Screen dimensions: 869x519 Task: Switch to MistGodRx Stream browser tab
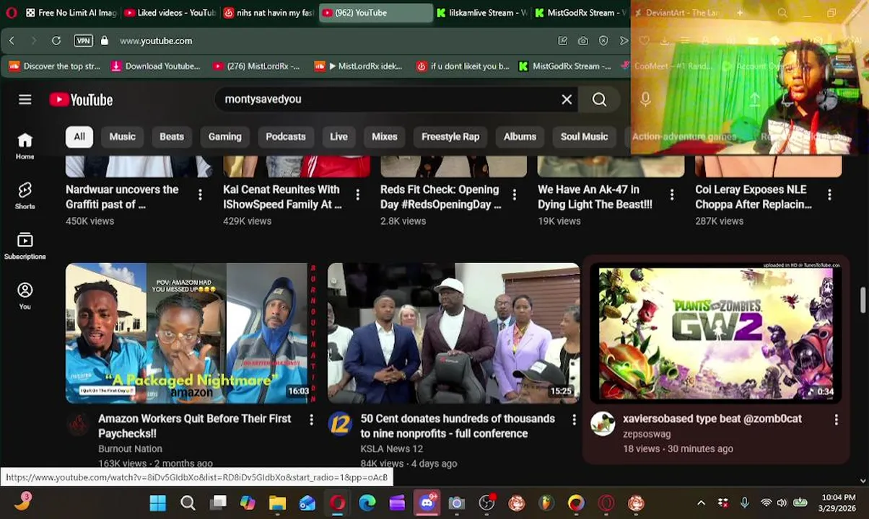tap(580, 13)
